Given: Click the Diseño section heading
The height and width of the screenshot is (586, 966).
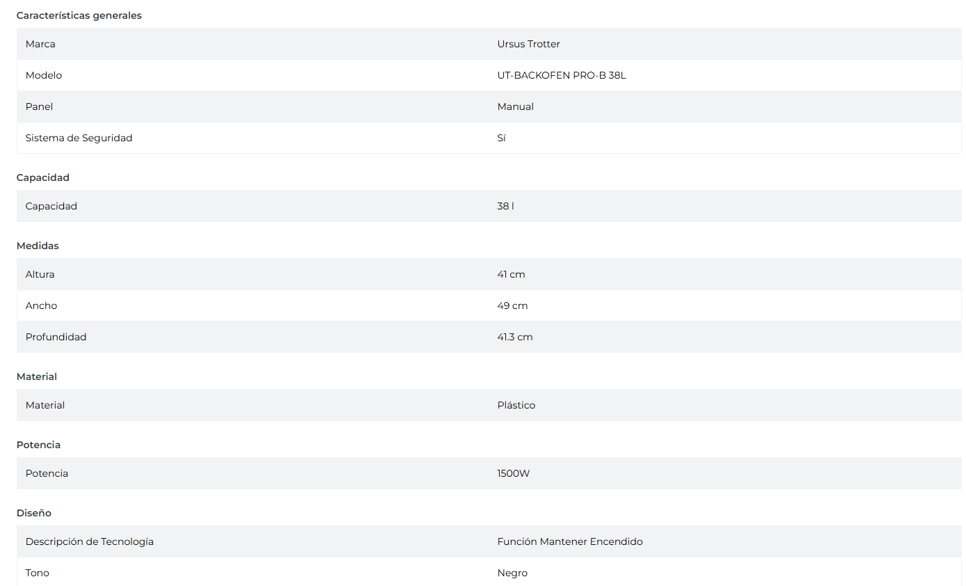Looking at the screenshot, I should click(x=34, y=513).
